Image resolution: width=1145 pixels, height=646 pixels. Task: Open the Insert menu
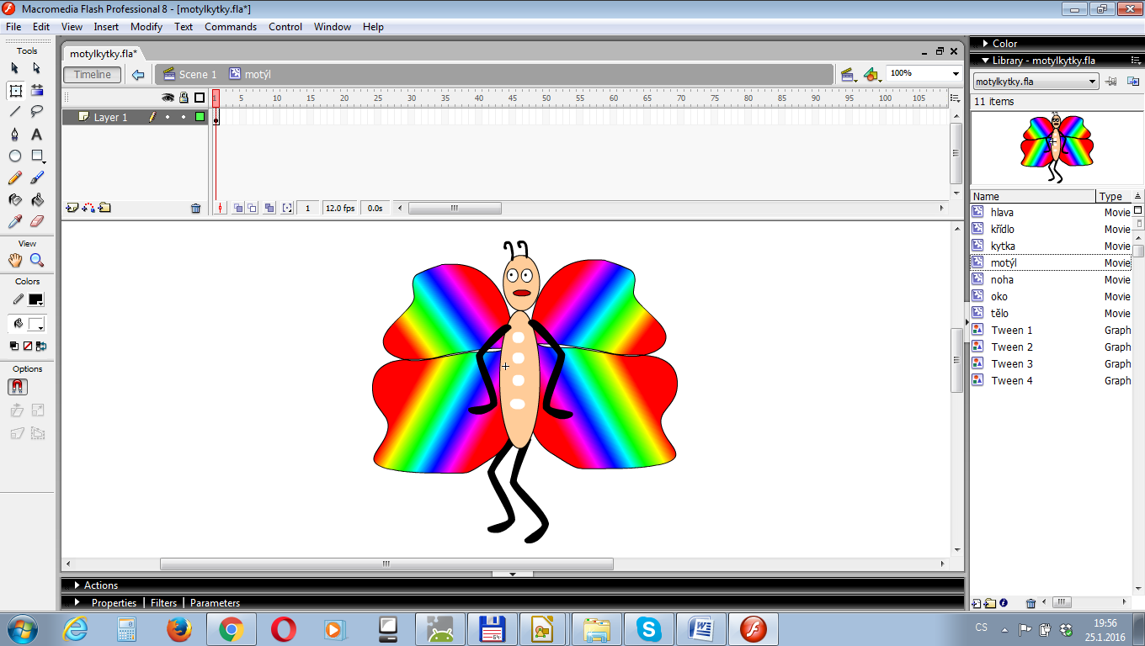(106, 27)
